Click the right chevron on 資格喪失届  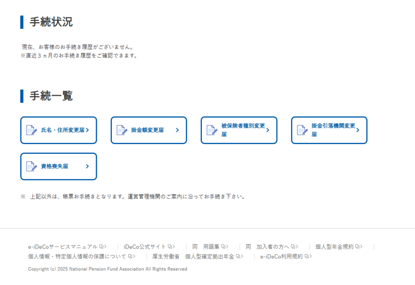(x=87, y=166)
